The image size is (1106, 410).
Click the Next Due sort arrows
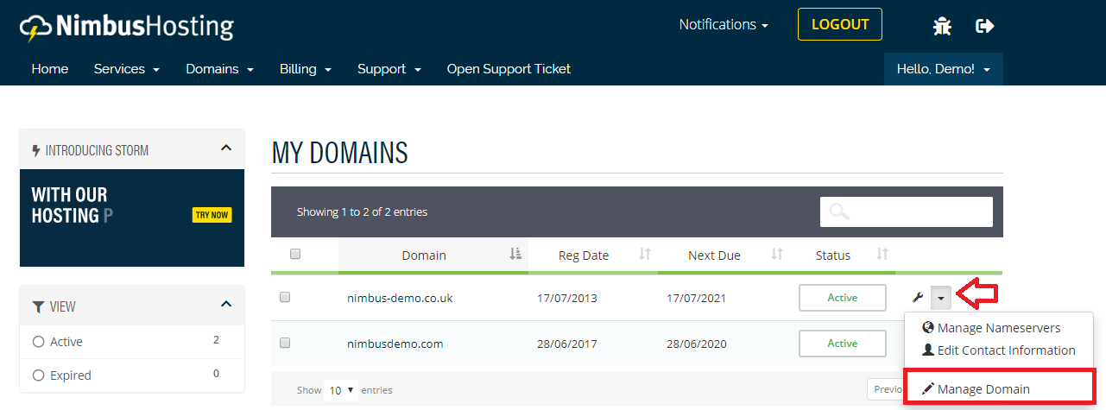(x=776, y=254)
